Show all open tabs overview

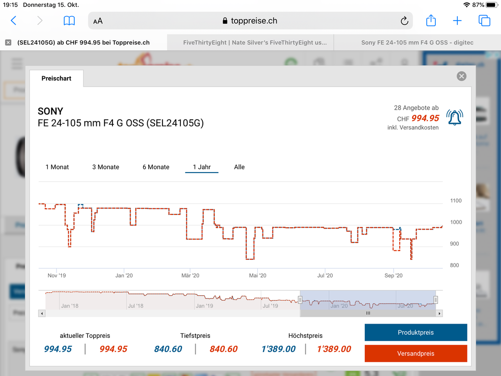coord(484,21)
